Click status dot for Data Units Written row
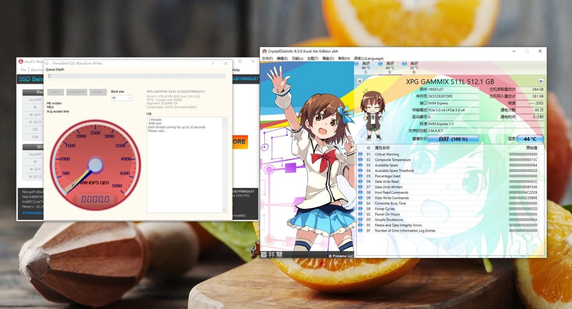 click(360, 187)
